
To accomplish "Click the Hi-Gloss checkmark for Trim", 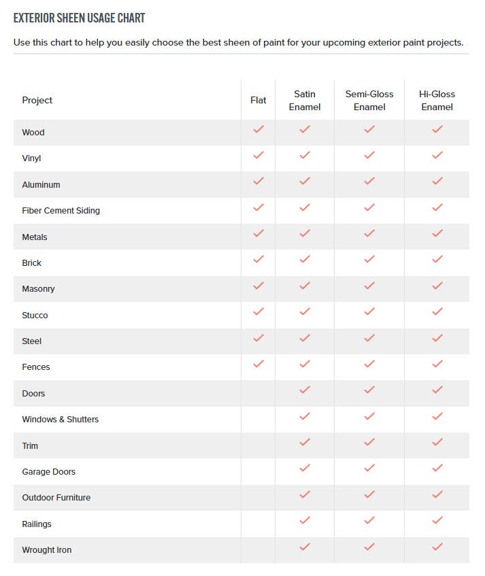I will (x=437, y=442).
